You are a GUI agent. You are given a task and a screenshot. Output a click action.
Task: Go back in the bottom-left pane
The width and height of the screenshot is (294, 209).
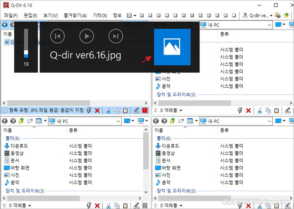tap(5, 121)
